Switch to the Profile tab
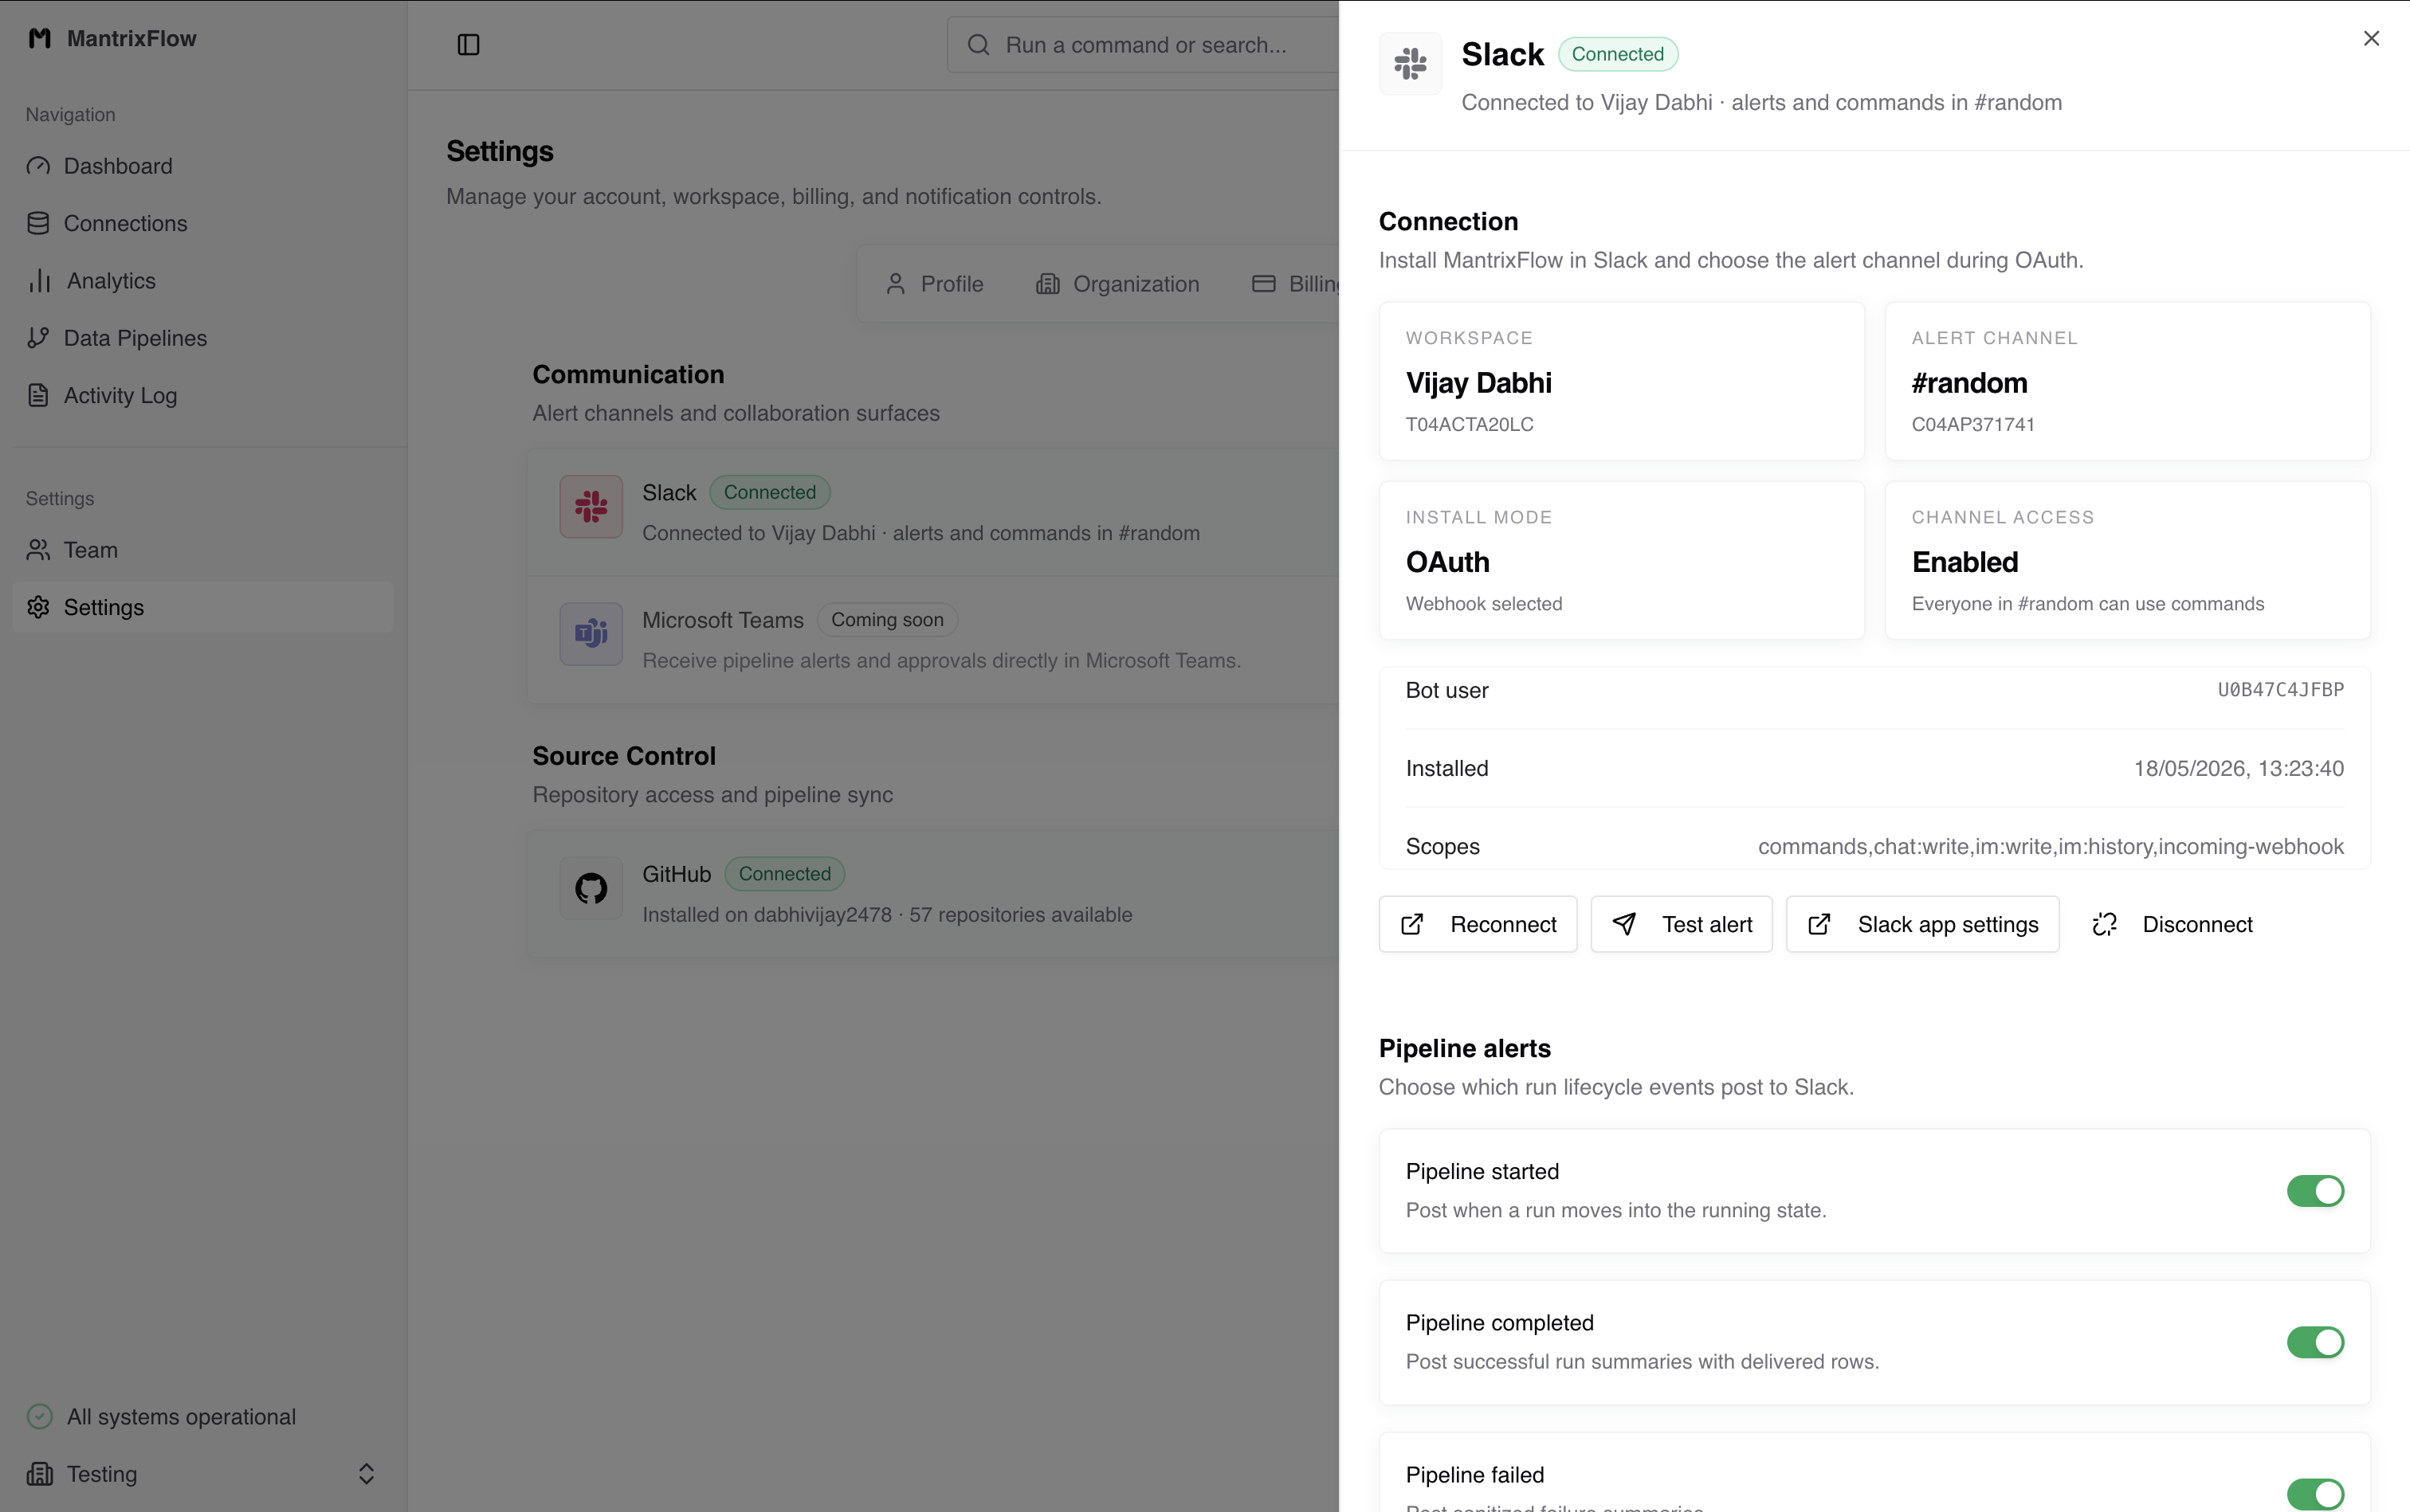 [934, 284]
